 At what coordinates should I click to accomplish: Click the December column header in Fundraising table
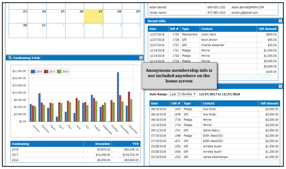(98, 144)
